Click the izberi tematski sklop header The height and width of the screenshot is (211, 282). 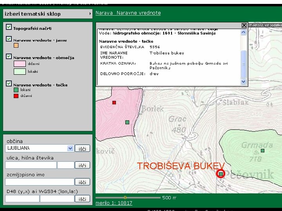[48, 14]
